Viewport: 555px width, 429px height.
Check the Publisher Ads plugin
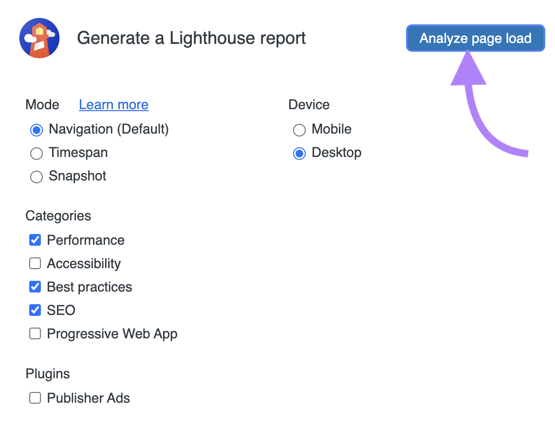click(x=35, y=398)
